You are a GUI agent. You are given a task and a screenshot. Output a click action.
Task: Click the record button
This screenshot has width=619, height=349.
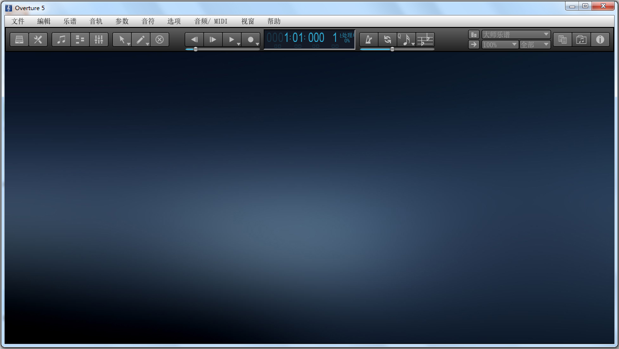[x=251, y=40]
